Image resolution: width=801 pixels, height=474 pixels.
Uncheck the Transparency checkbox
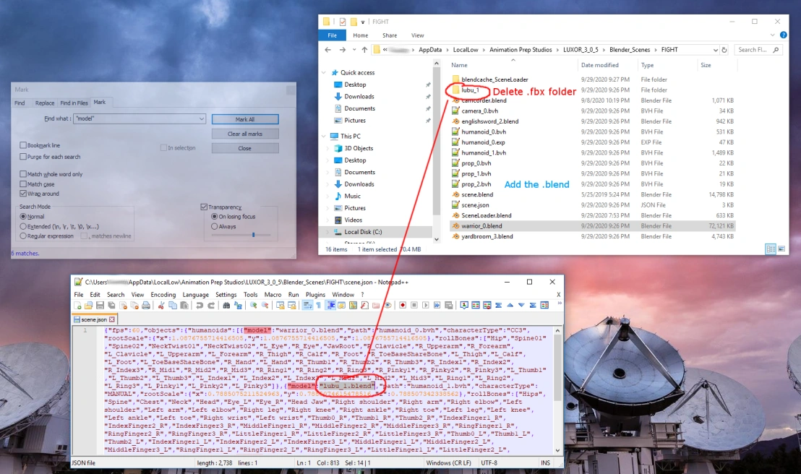[204, 207]
